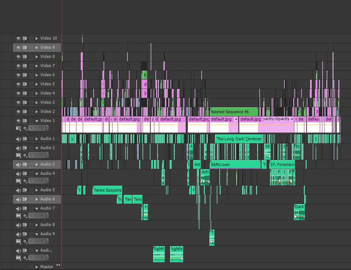This screenshot has width=351, height=270.
Task: Hide Video 8 track output
Action: pyautogui.click(x=18, y=57)
